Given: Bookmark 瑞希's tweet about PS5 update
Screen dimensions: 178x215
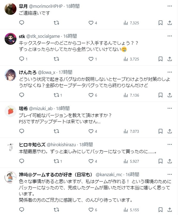Looking at the screenshot, I should (160, 131).
